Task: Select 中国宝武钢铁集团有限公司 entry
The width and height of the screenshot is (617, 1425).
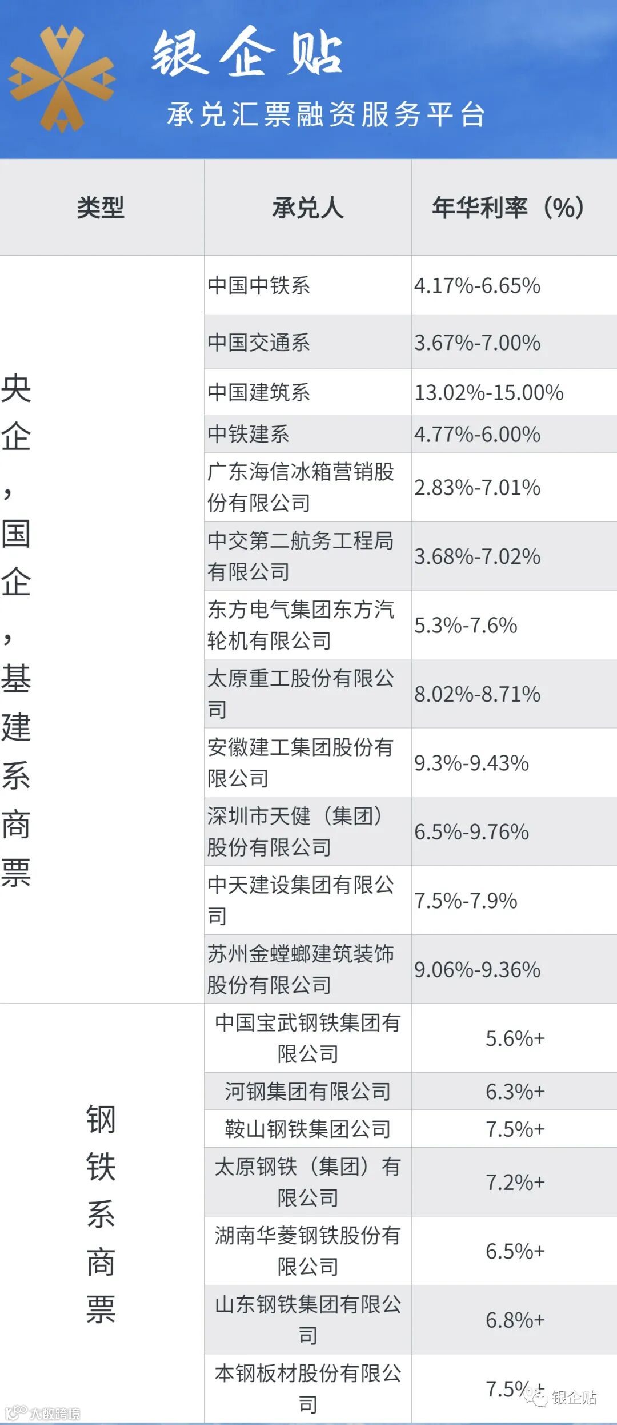Action: 308,1038
